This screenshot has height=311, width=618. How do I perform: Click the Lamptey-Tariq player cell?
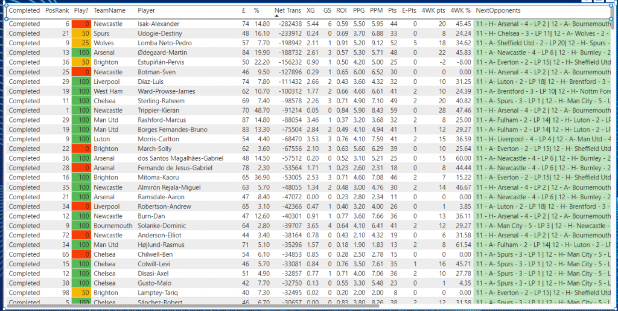click(x=158, y=293)
